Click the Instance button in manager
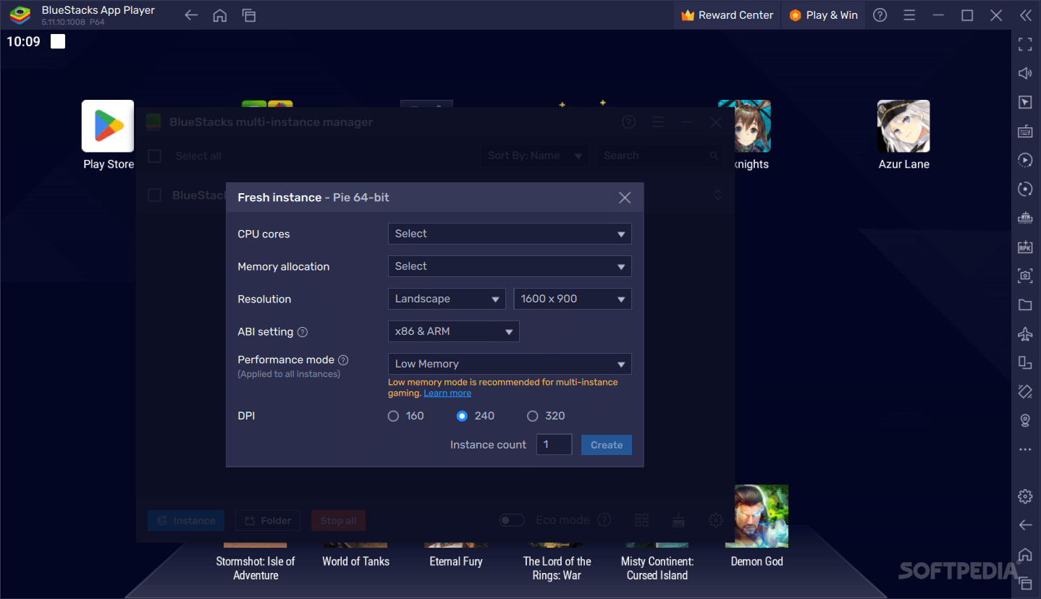 (186, 520)
